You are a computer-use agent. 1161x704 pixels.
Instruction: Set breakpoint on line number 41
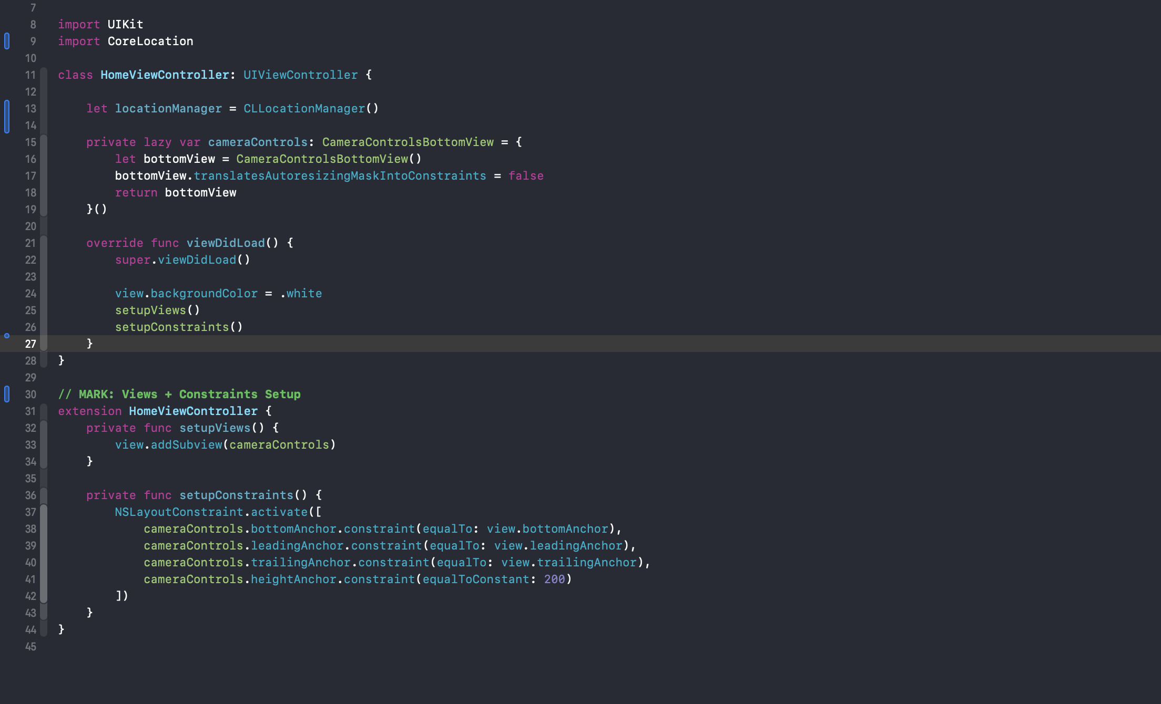click(30, 579)
